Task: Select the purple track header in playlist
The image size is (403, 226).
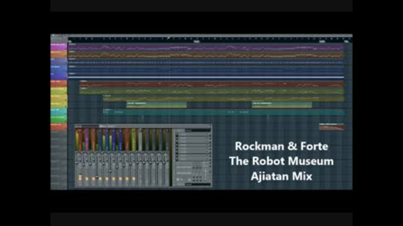Action: [59, 47]
